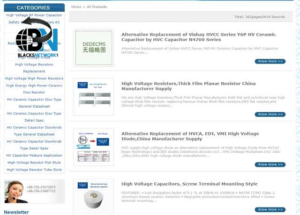Select High Voltage Resistor Tube Style category
Screen dimensions: 300x215
point(34,170)
